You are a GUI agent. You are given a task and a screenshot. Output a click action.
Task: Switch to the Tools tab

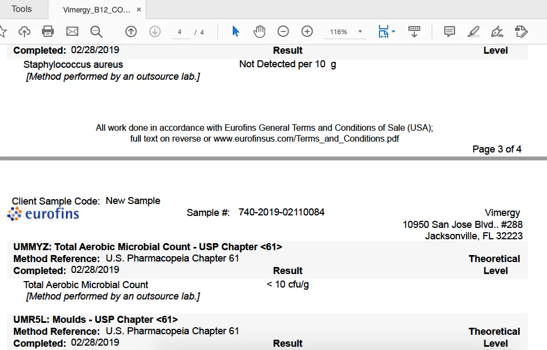tap(22, 9)
